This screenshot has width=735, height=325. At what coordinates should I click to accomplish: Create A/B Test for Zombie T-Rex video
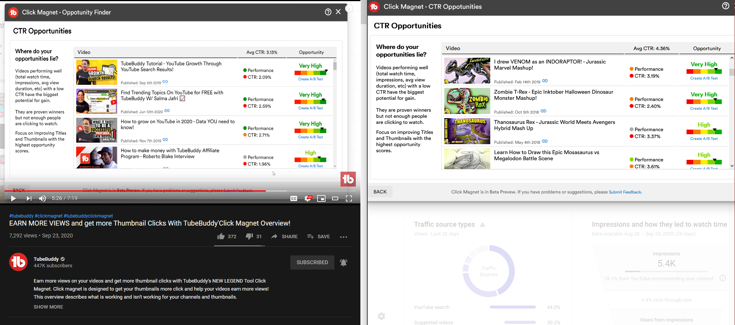click(704, 108)
